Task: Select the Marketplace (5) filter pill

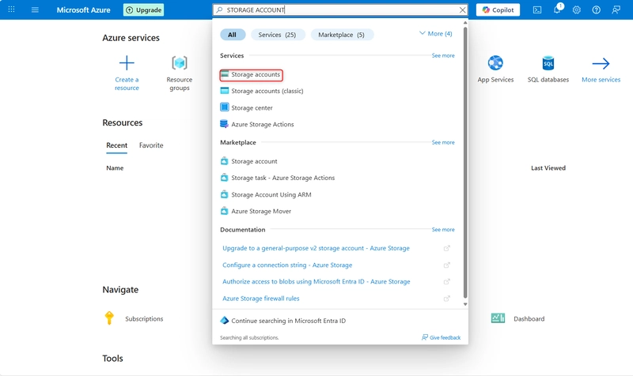Action: (342, 35)
